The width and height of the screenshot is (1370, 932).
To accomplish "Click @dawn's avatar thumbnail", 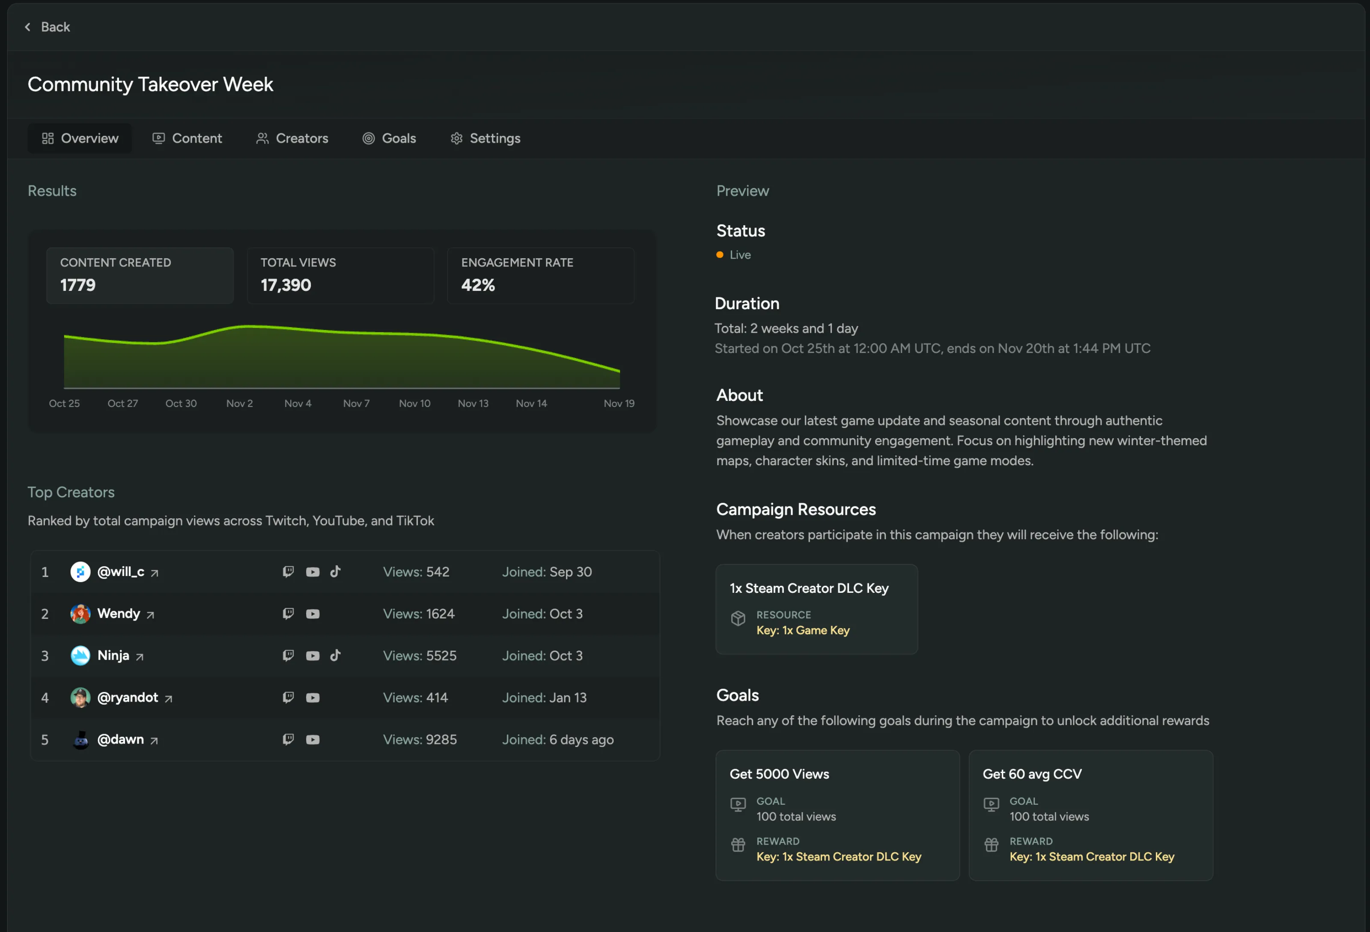I will coord(81,739).
